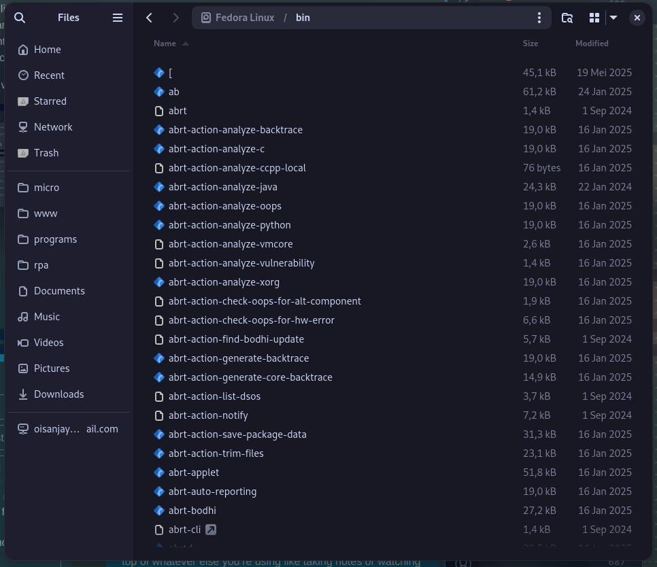The height and width of the screenshot is (567, 657).
Task: Click the search folder icon button
Action: pos(567,18)
